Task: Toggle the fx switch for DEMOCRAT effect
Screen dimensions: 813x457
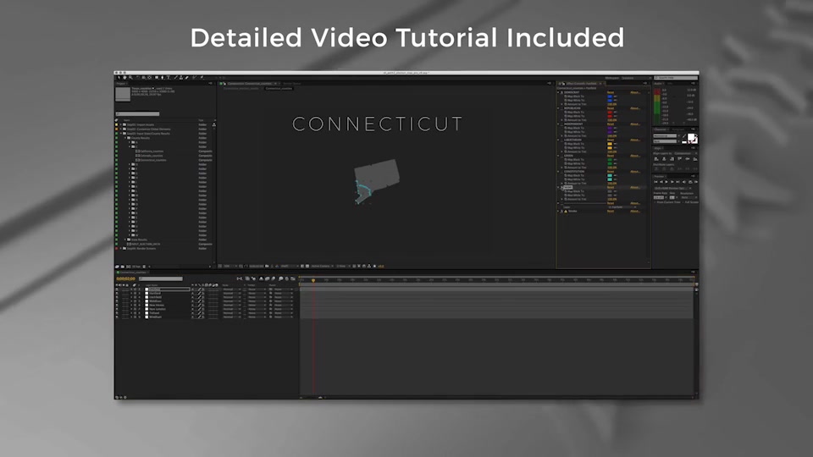Action: 561,92
